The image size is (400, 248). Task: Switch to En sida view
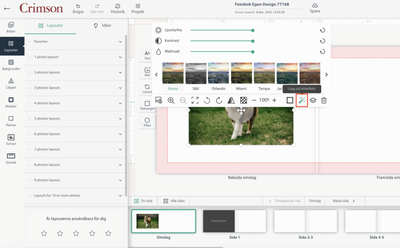click(x=143, y=201)
